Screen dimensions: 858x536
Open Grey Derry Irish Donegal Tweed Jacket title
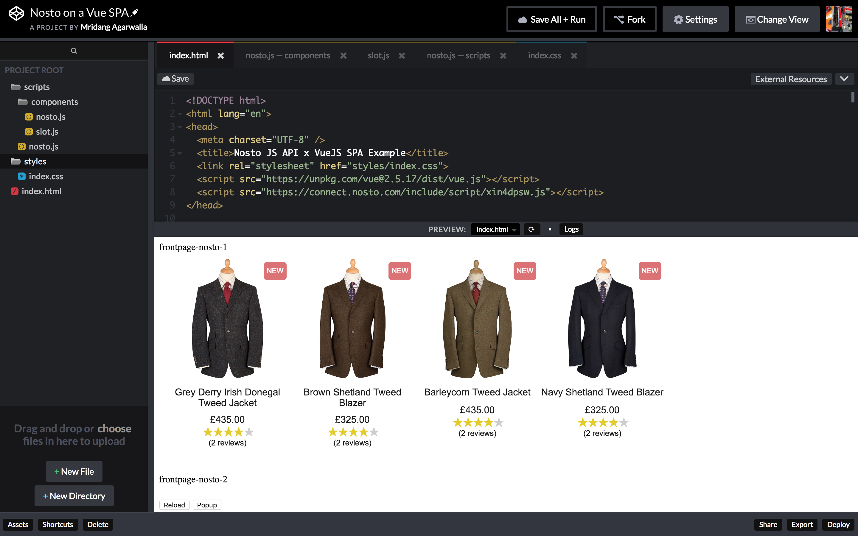pos(227,398)
